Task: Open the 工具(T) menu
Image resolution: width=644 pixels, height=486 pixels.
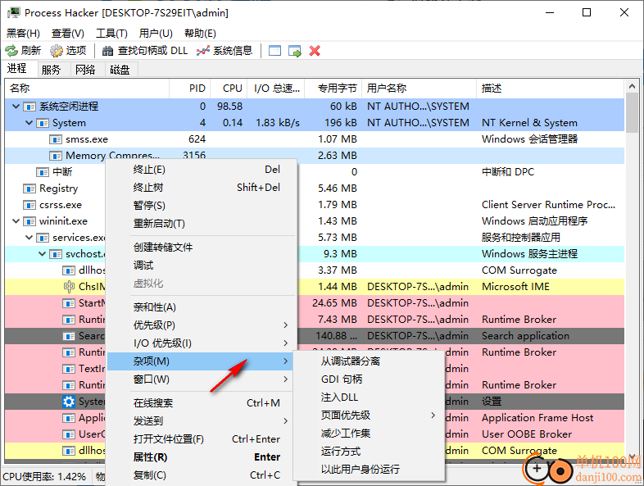Action: [x=111, y=34]
